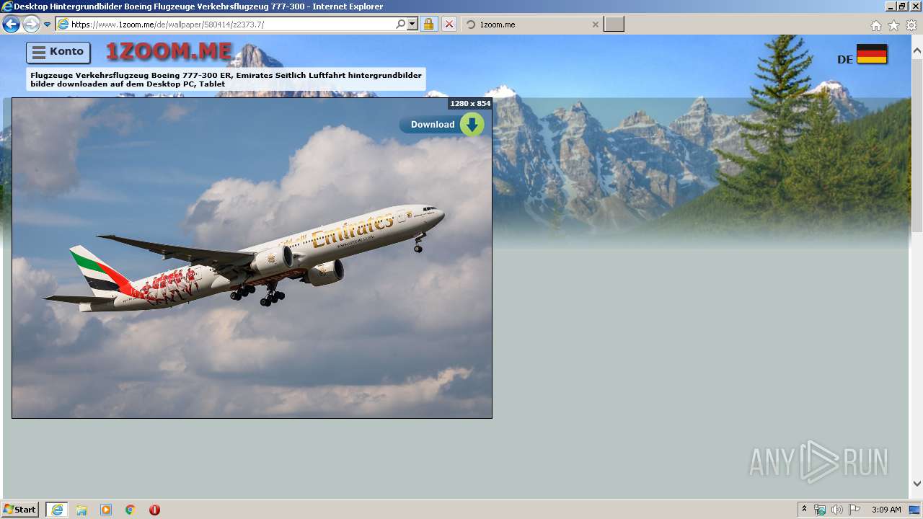Viewport: 923px width, 519px height.
Task: Click the 1280 x 854 resolution label
Action: point(470,104)
